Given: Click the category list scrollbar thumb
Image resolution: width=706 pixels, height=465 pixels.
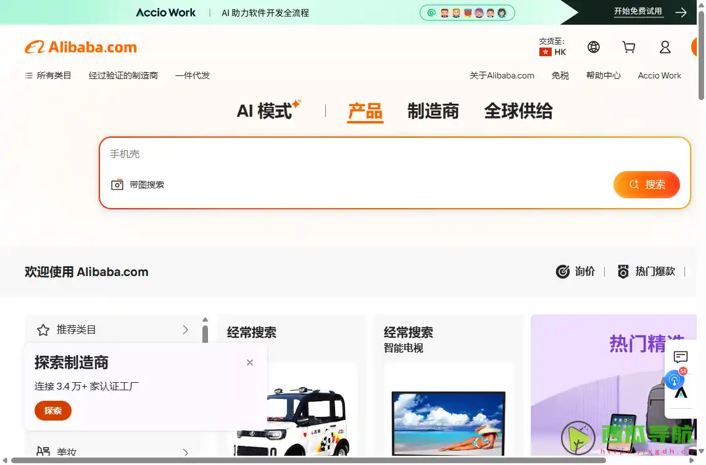Looking at the screenshot, I should click(x=205, y=334).
